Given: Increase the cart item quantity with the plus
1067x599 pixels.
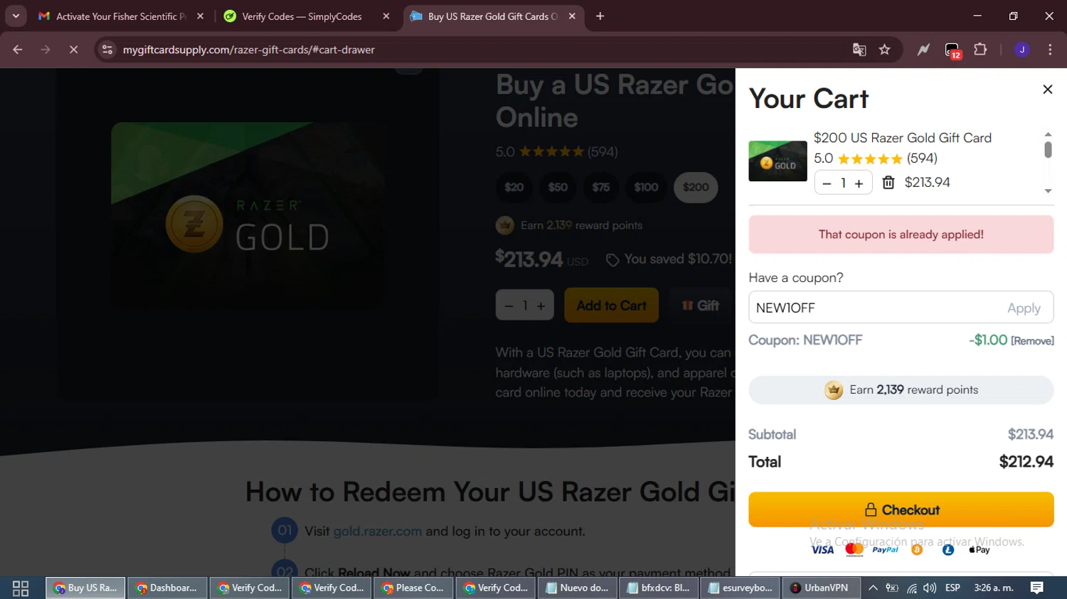Looking at the screenshot, I should pos(859,183).
